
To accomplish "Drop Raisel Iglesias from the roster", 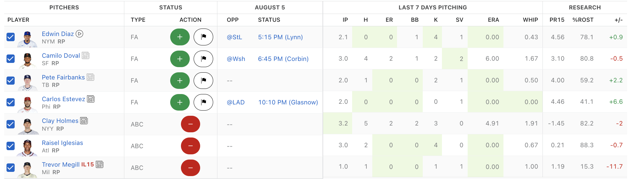I will coord(190,146).
